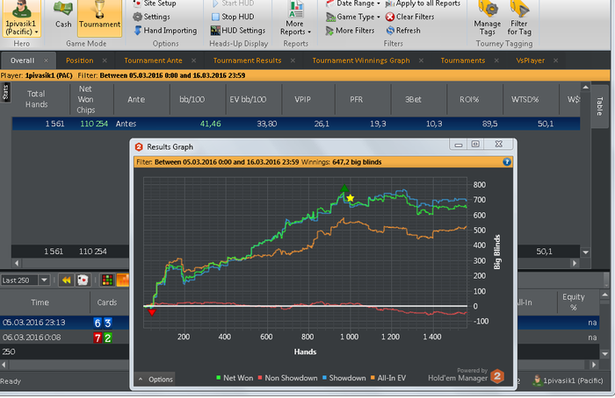The width and height of the screenshot is (615, 398).
Task: Sort by the VPIP column header
Action: pyautogui.click(x=303, y=99)
